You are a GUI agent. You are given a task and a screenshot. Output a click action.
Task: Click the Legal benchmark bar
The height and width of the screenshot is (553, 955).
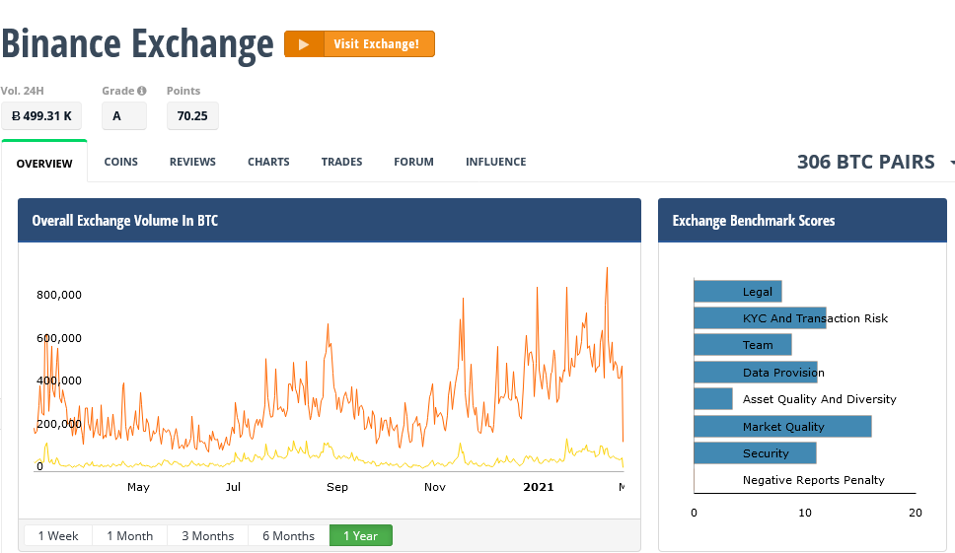click(738, 292)
